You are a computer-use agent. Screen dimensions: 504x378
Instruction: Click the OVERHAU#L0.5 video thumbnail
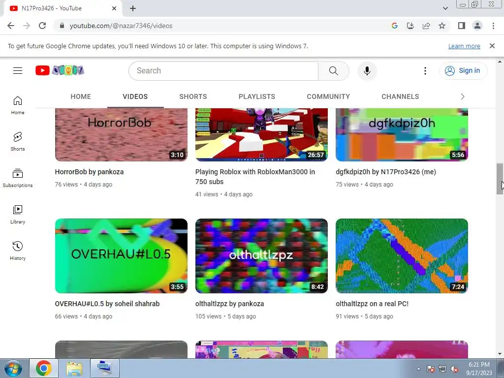tap(121, 256)
